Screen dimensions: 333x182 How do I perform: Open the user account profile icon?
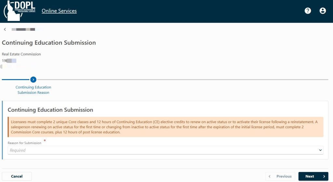tap(323, 11)
